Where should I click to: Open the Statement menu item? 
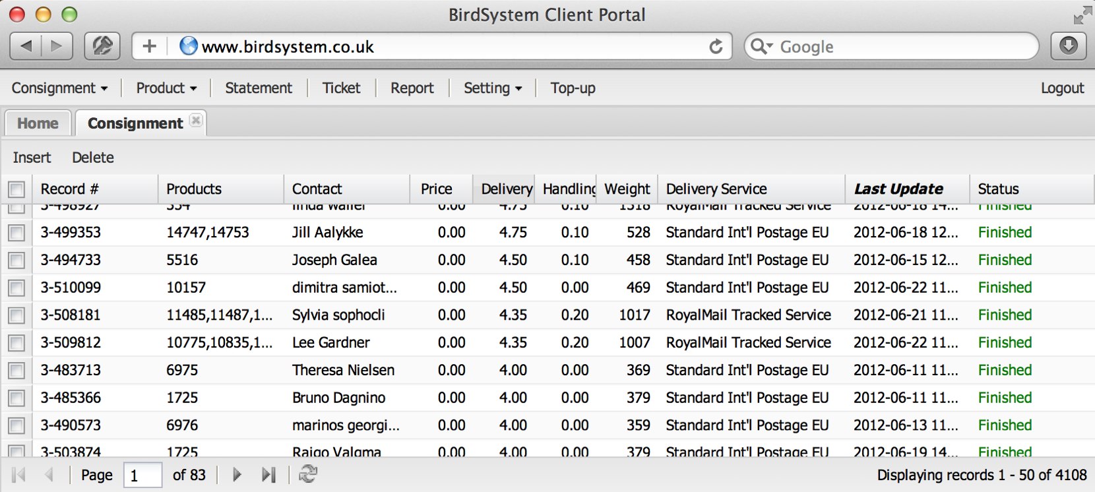(259, 88)
